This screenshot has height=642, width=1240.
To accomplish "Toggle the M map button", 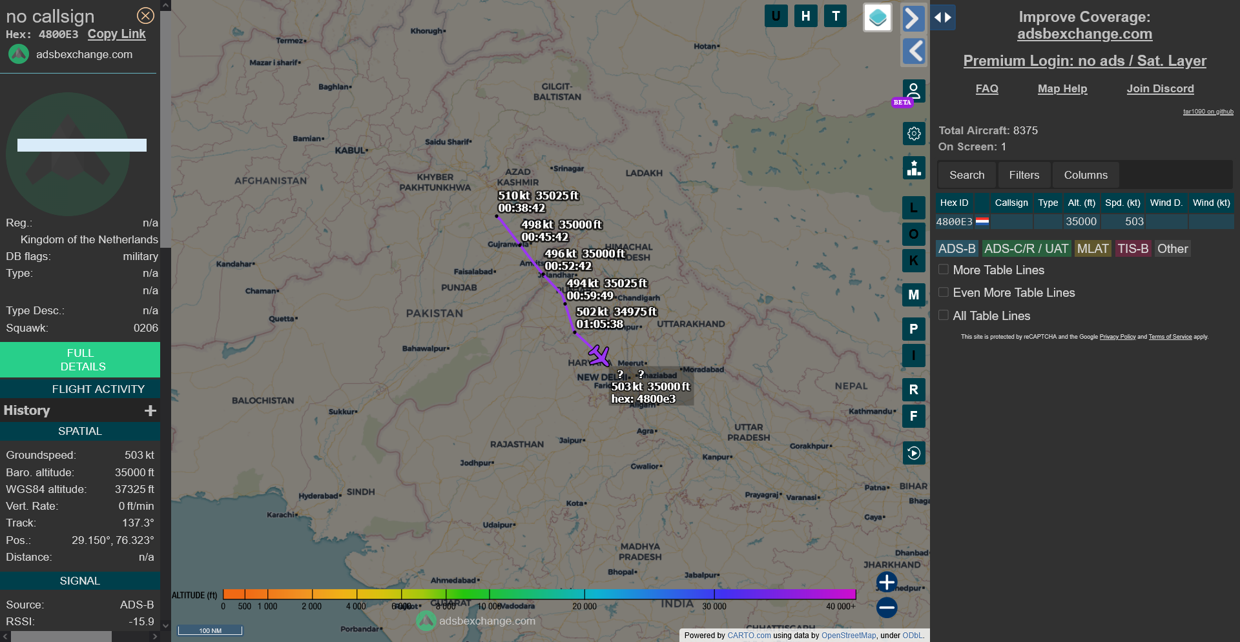I will tap(913, 295).
